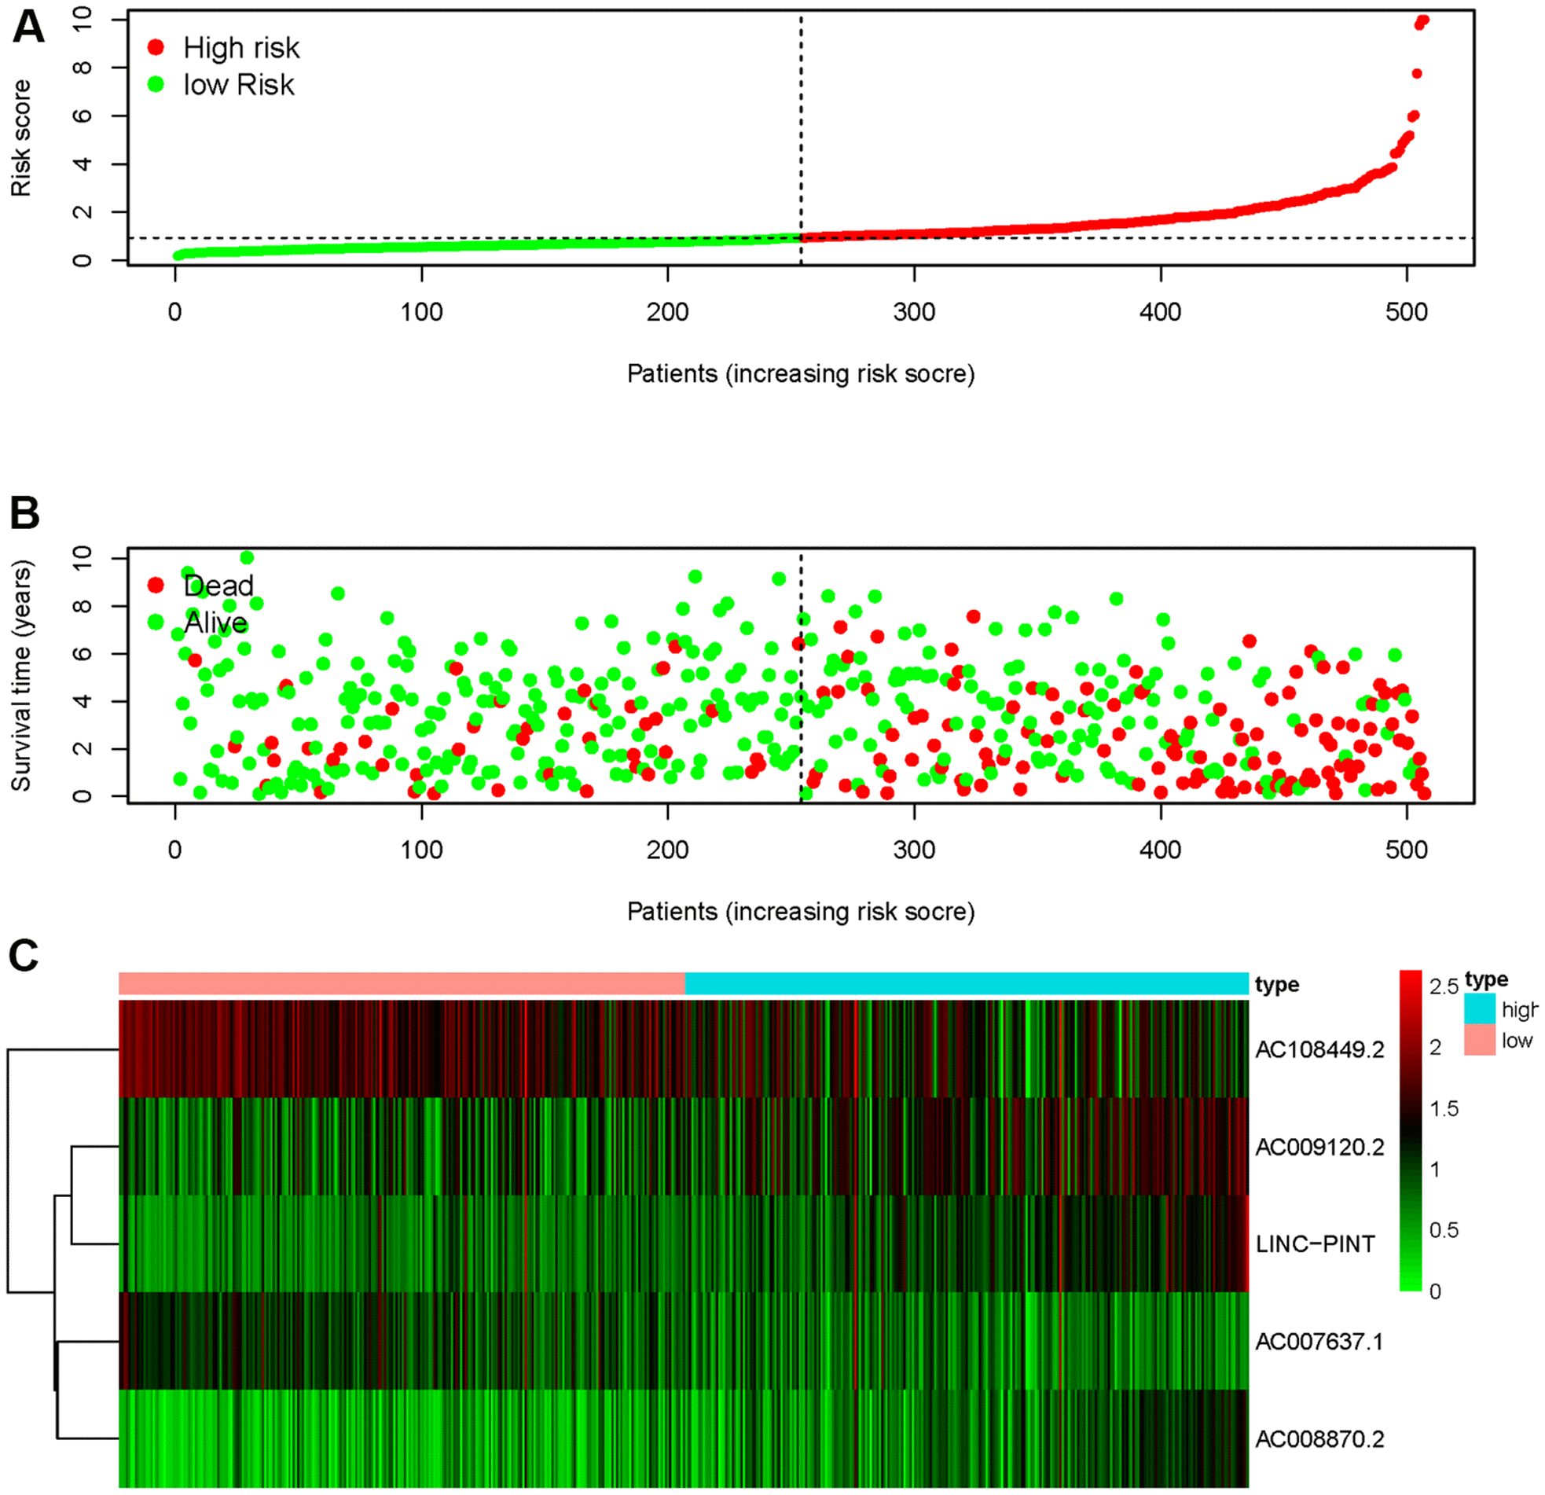Click the 'Dead' legend text

(x=218, y=586)
